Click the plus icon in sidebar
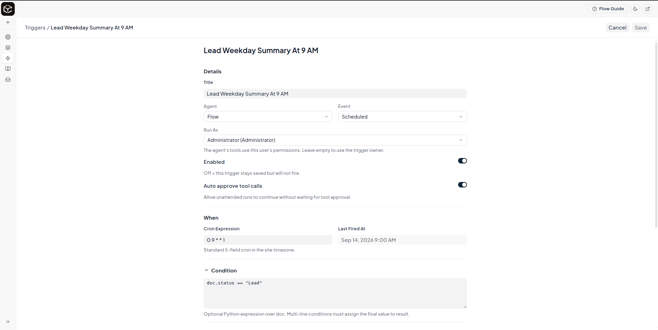This screenshot has height=330, width=658. pyautogui.click(x=8, y=22)
